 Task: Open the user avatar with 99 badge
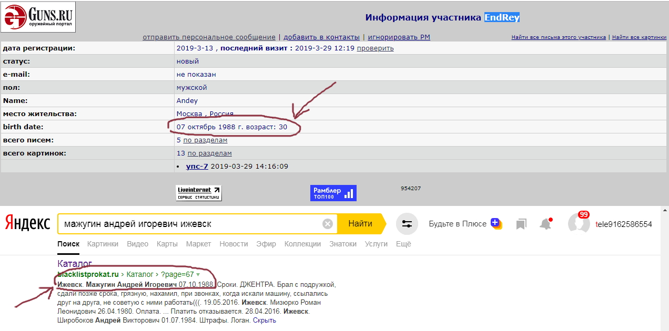click(579, 223)
